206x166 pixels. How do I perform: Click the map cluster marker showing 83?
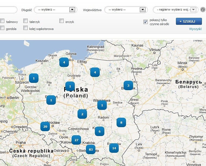(x=91, y=149)
